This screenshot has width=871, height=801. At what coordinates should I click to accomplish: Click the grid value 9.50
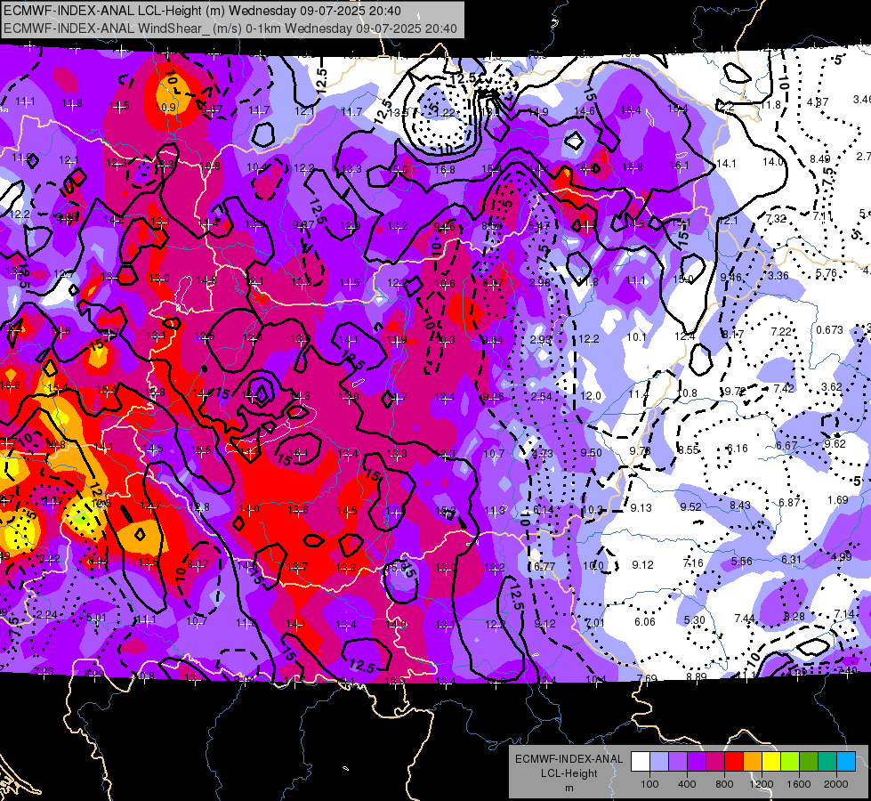(x=591, y=452)
